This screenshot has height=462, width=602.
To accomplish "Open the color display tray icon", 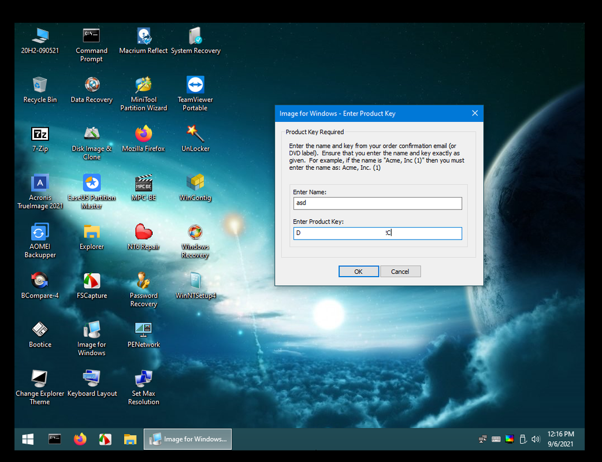I will click(x=510, y=439).
